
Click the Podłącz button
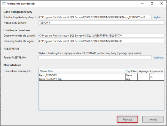click(127, 119)
